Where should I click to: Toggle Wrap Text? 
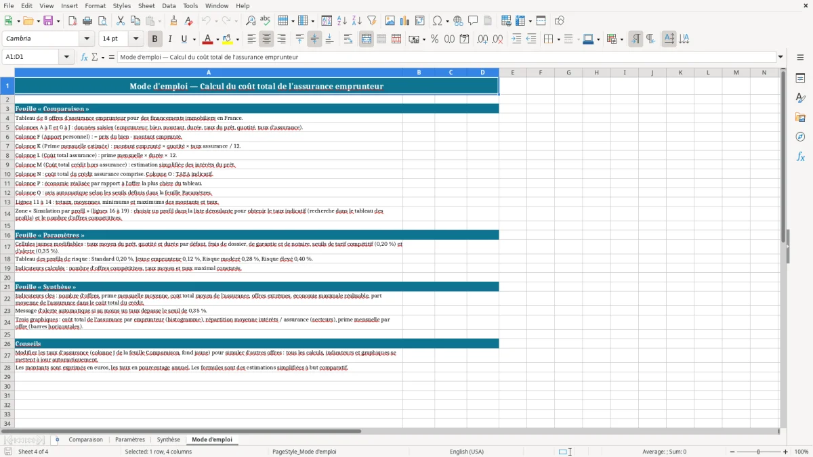(x=348, y=39)
